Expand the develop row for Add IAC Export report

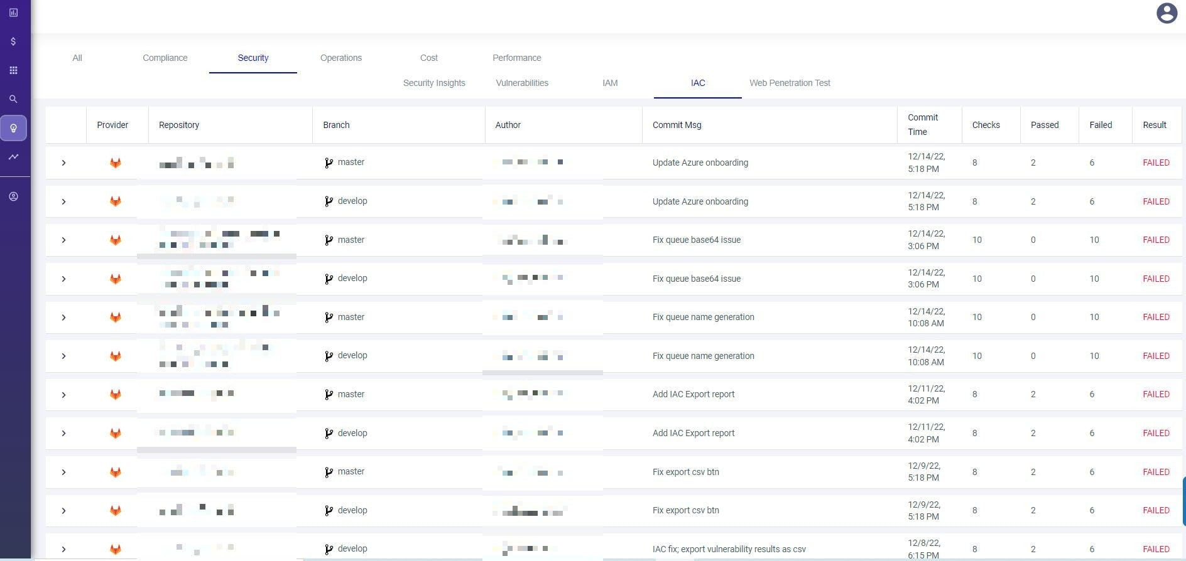pos(63,434)
